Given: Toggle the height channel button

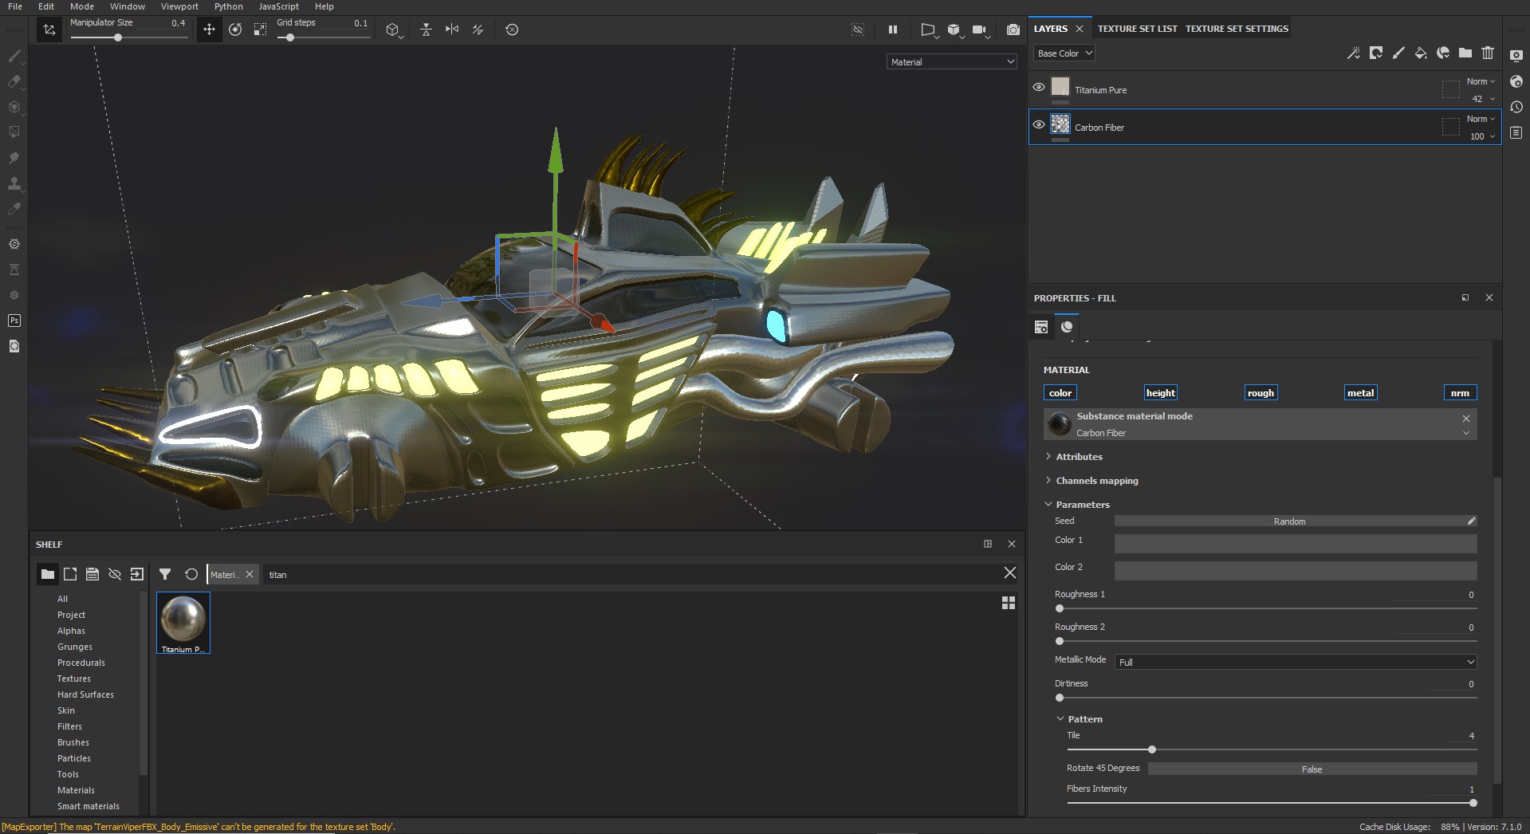Looking at the screenshot, I should coord(1161,392).
